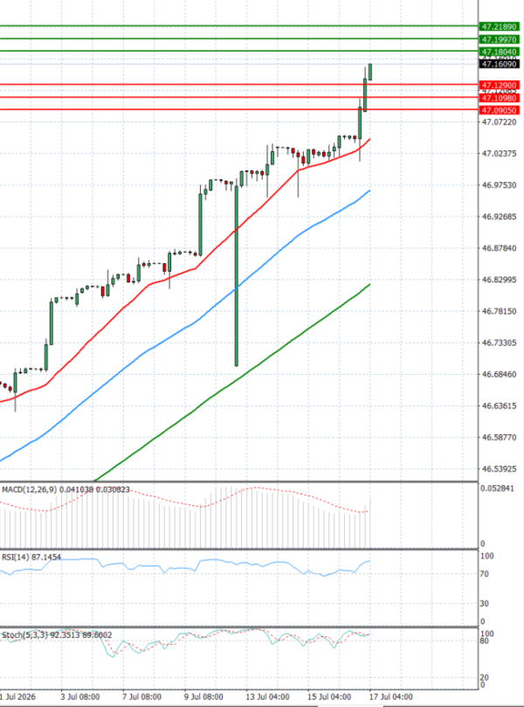
Task: Click the 17 Jul 04:00 time label
Action: click(391, 697)
